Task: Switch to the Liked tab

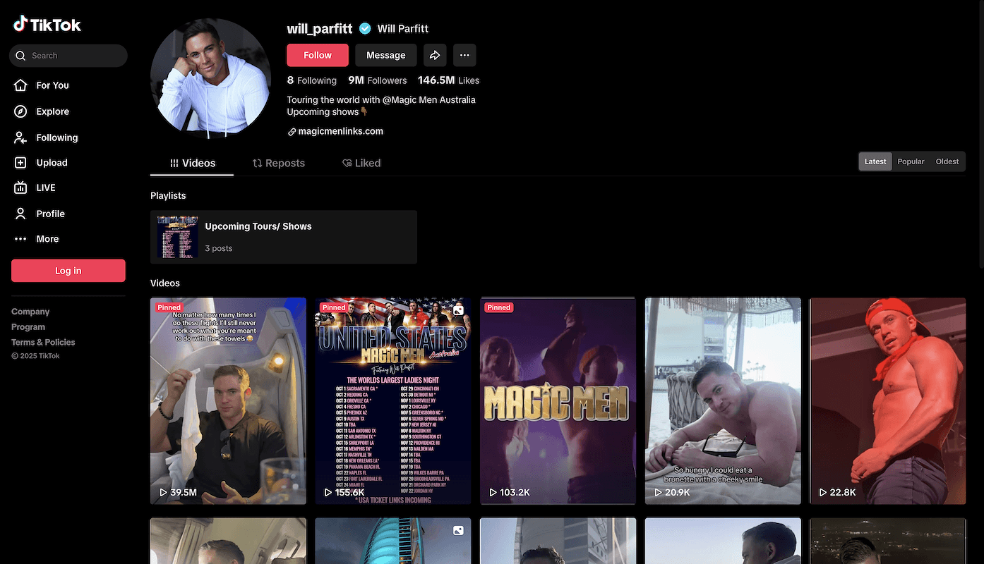Action: 361,163
